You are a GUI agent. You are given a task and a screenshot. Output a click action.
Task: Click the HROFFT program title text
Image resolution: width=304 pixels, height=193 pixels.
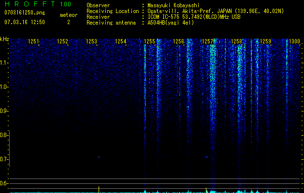click(x=29, y=4)
